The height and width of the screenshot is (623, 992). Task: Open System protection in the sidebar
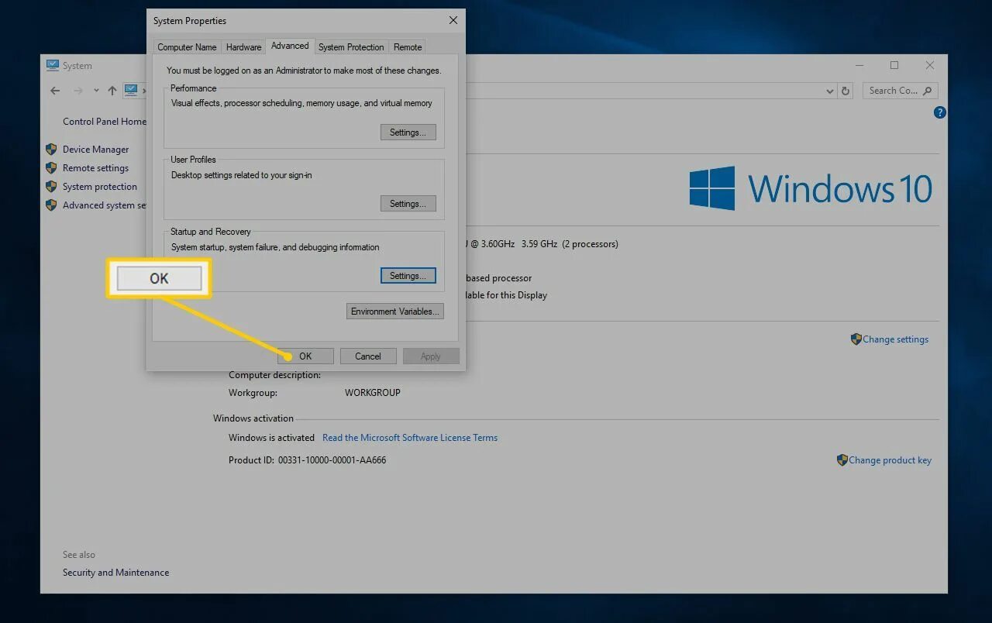100,187
